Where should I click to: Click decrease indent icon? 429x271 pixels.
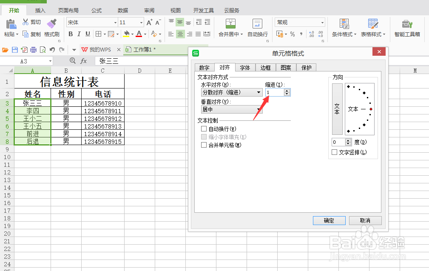click(199, 22)
